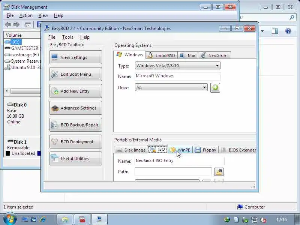Screen dimensions: 300x225
Task: Select Disk 1 in Disk Management
Action: pyautogui.click(x=22, y=147)
